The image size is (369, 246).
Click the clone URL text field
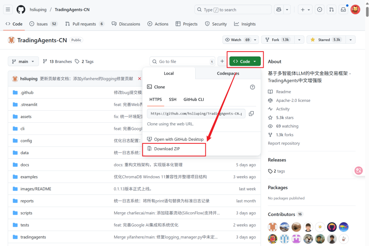coord(196,113)
